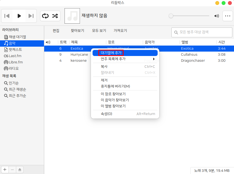
Task: Expand the add to playlist submenu
Action: point(125,59)
